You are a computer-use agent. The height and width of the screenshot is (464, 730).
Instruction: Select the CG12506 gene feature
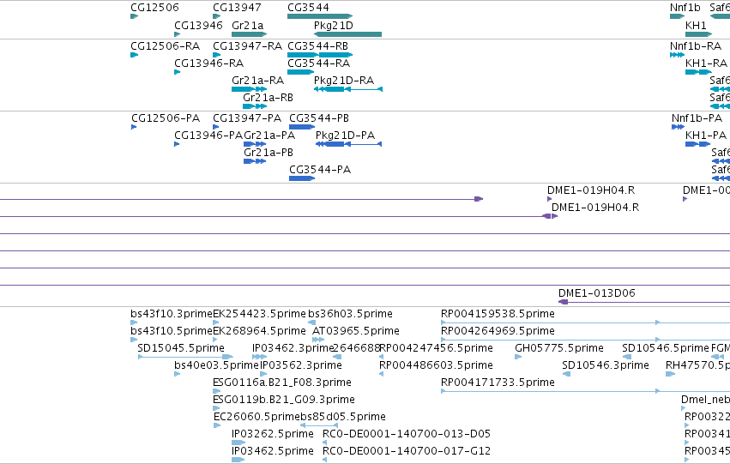pos(134,16)
